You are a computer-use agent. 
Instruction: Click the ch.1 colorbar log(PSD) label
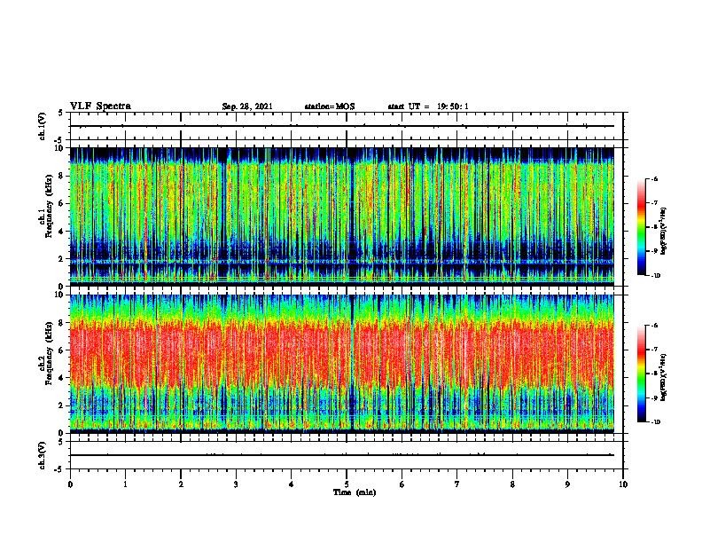pos(664,232)
